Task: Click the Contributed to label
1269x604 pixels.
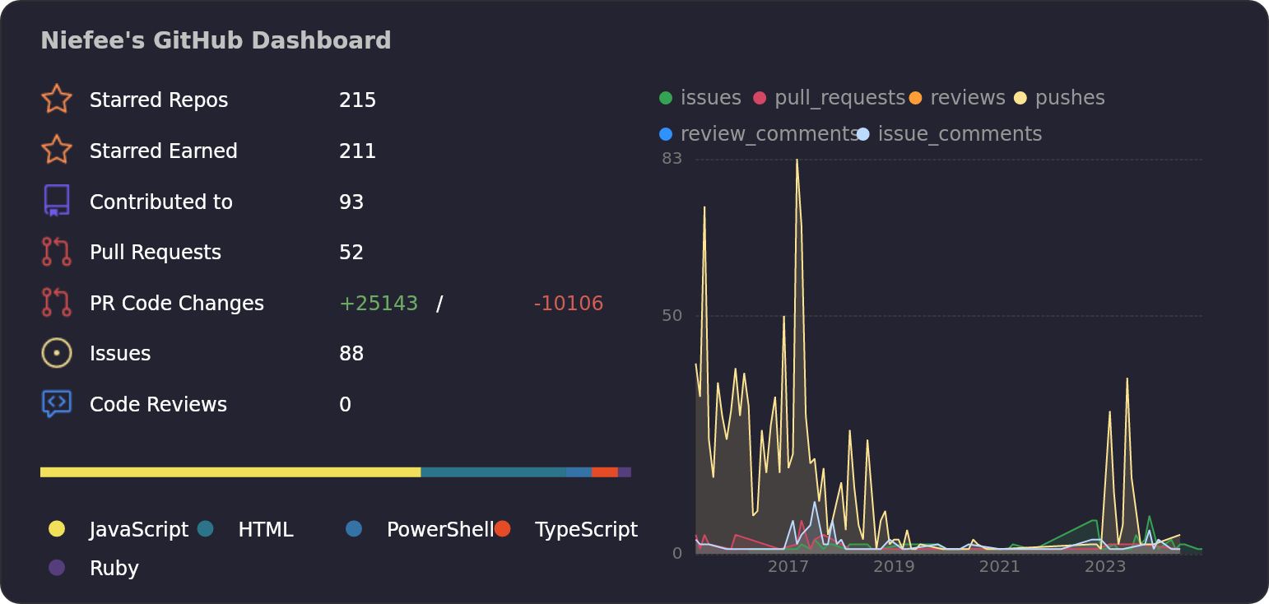Action: click(161, 202)
